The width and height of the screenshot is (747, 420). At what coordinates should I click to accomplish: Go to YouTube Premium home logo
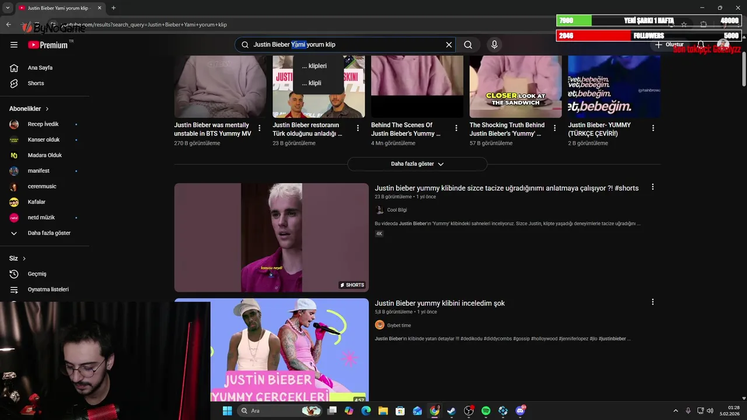tap(48, 44)
